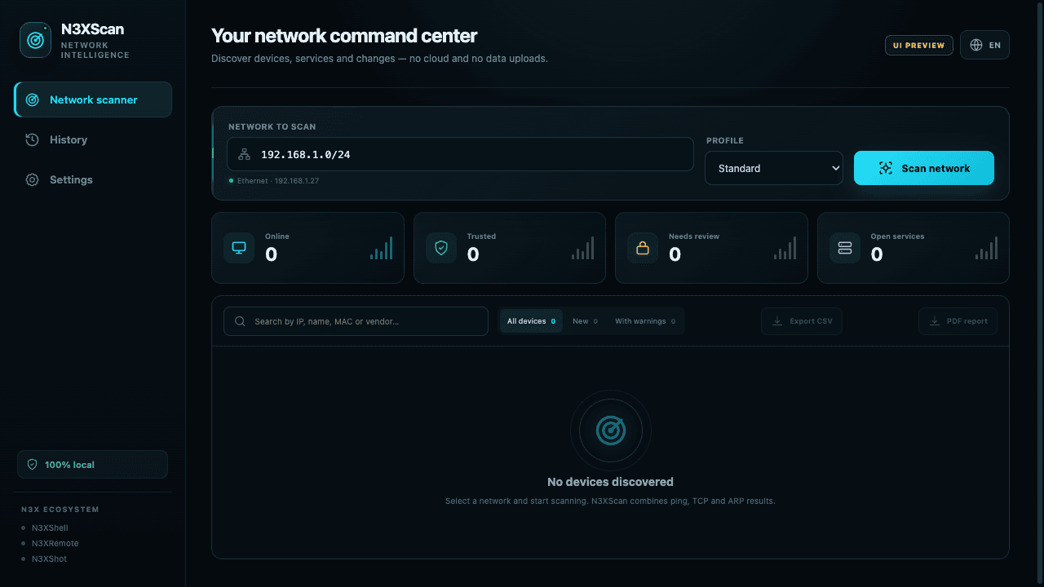Click the No devices discovered heading
This screenshot has height=587, width=1044.
pyautogui.click(x=610, y=482)
